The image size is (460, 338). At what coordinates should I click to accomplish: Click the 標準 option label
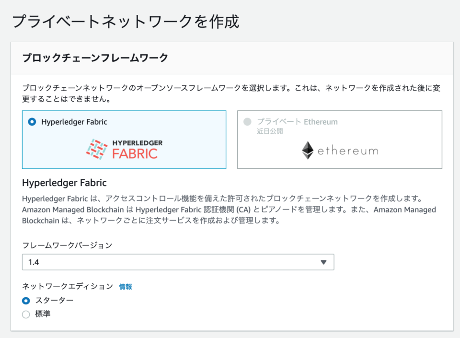(43, 314)
